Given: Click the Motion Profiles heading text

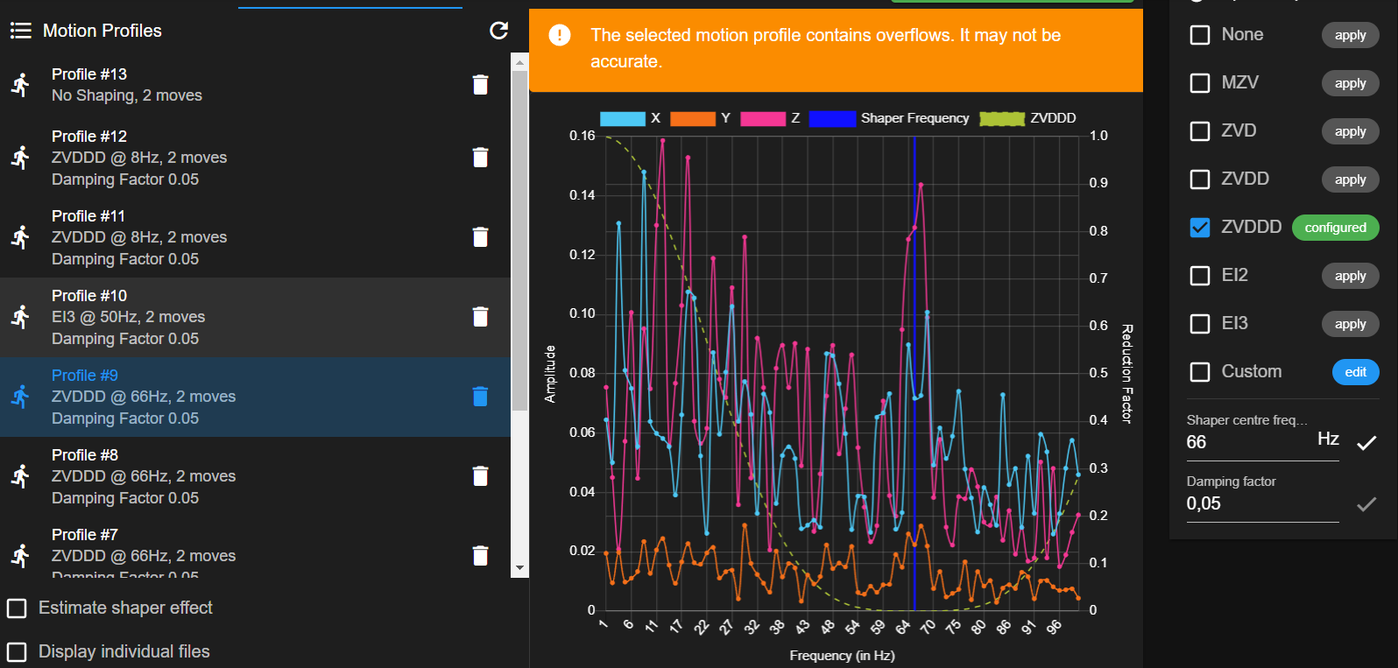Looking at the screenshot, I should (102, 31).
